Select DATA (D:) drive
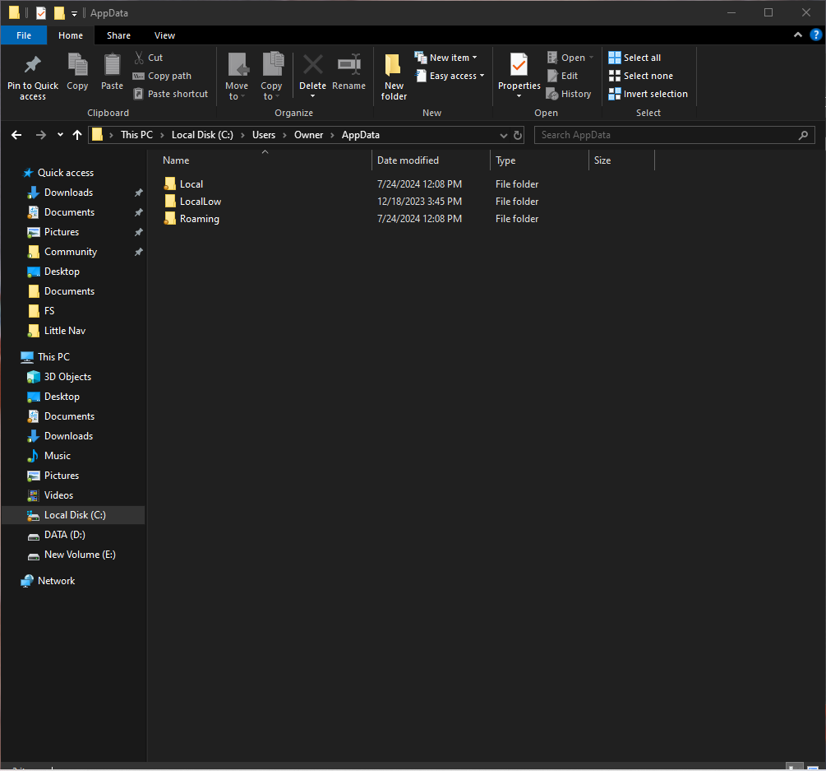826x771 pixels. point(64,535)
